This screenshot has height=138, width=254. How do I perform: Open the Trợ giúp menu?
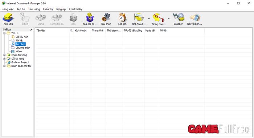[x=61, y=9]
